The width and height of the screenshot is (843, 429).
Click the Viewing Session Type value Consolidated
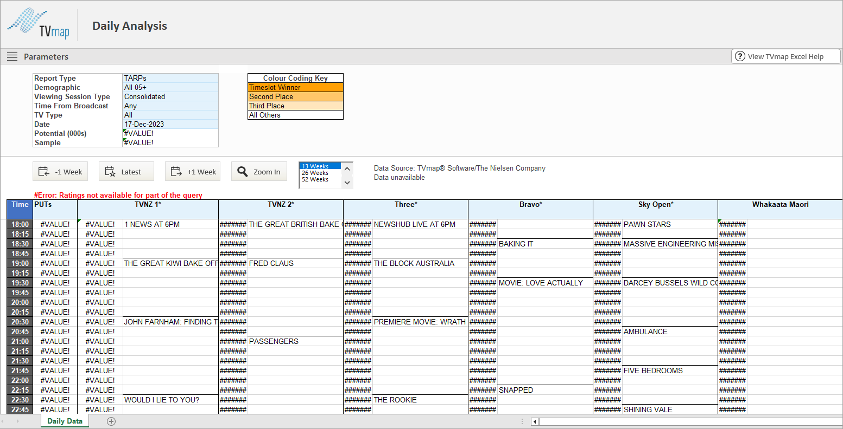[x=170, y=96]
